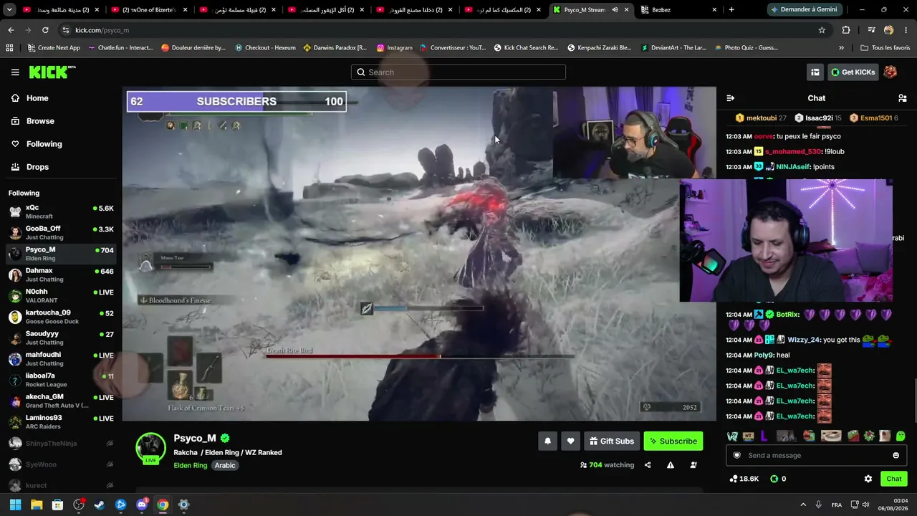This screenshot has height=516, width=917.
Task: Click the Arabic language tag
Action: (225, 466)
